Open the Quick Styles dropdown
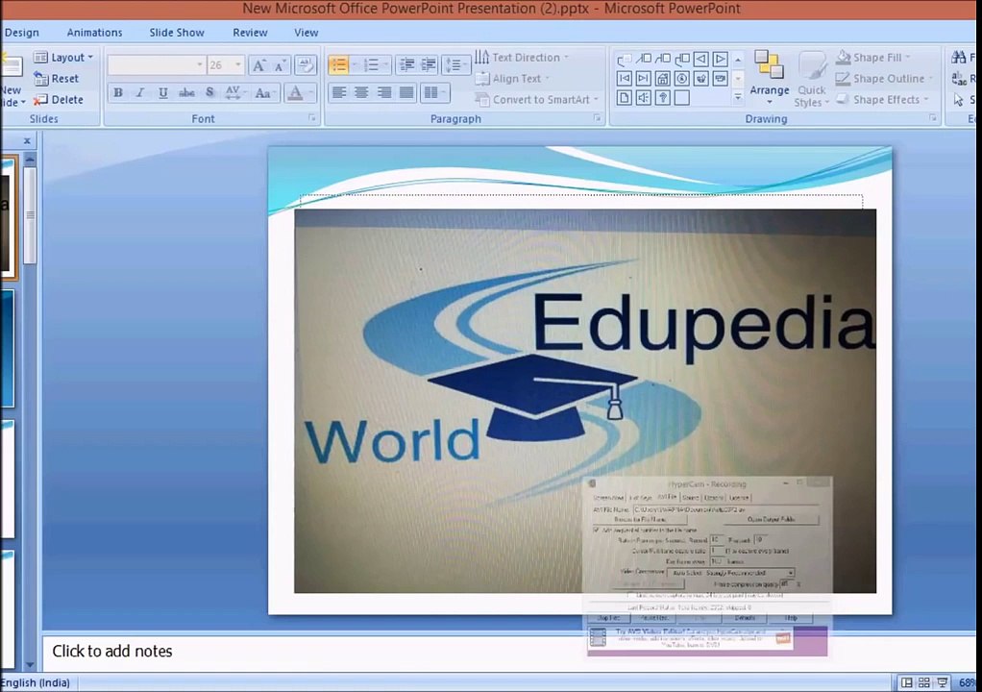This screenshot has height=692, width=982. point(812,78)
